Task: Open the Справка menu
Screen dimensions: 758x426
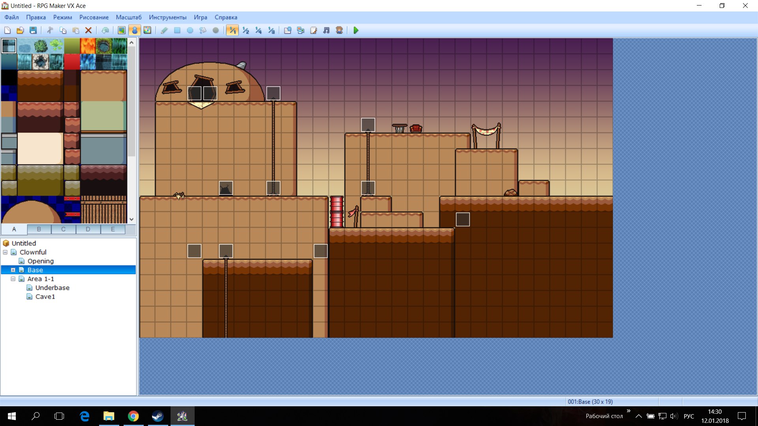Action: [x=226, y=17]
